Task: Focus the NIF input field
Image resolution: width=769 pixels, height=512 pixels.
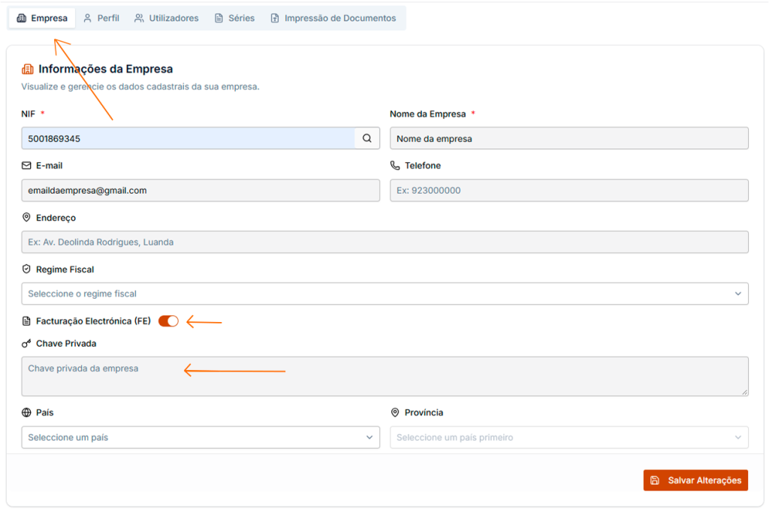Action: point(188,138)
